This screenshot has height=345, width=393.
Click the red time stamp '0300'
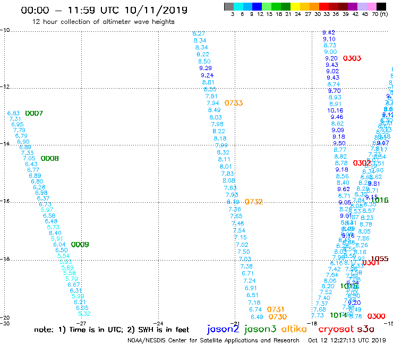point(376,316)
